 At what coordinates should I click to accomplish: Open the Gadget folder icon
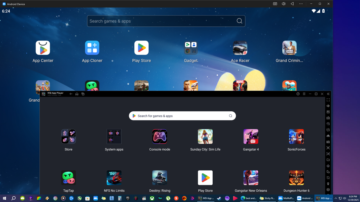pos(191,48)
